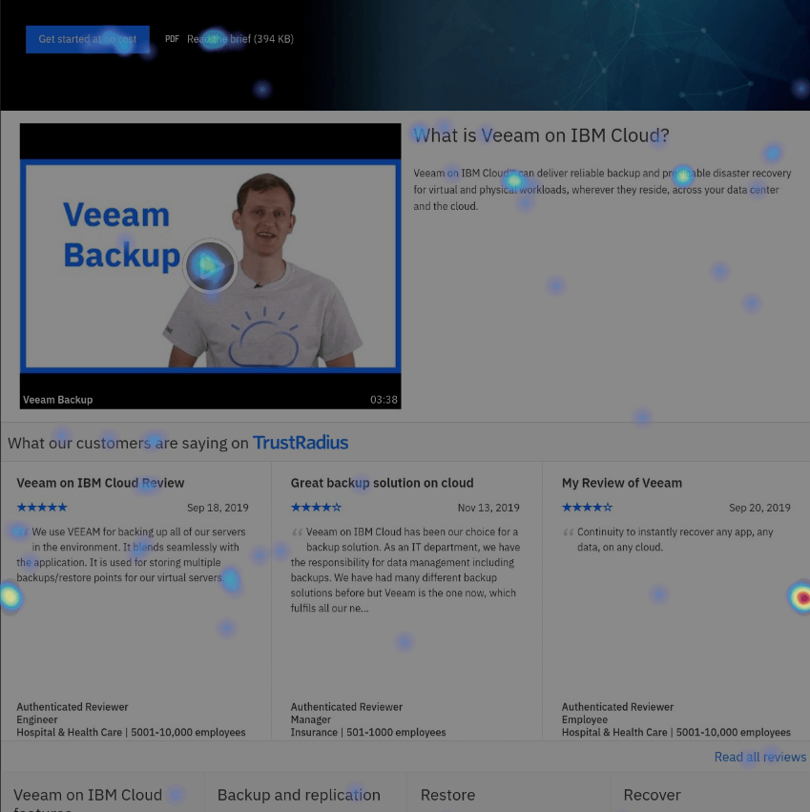The height and width of the screenshot is (812, 810).
Task: Click the Insurance | 501-1000 employees text
Action: coord(368,733)
